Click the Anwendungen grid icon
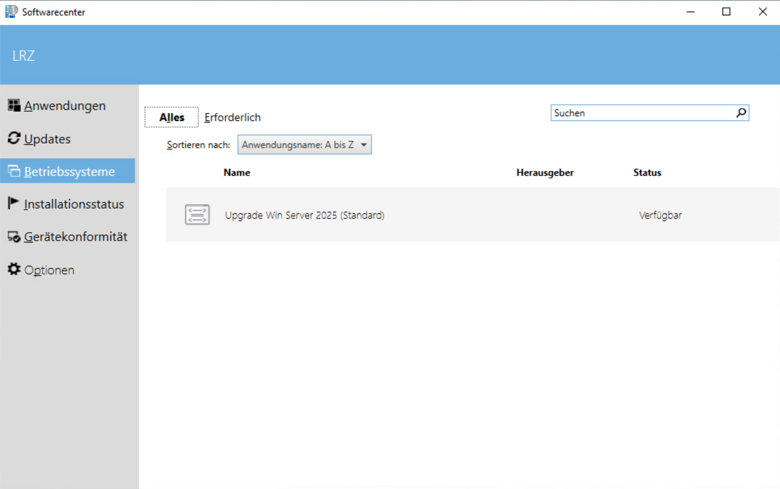 click(x=14, y=105)
